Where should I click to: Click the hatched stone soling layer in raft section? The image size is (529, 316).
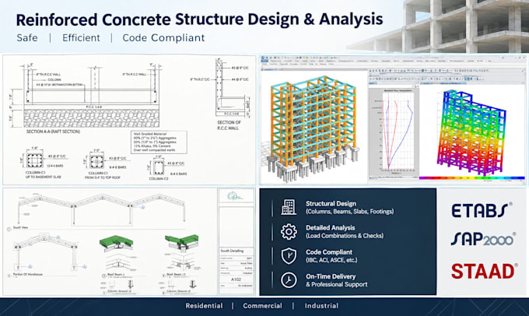coord(91,118)
